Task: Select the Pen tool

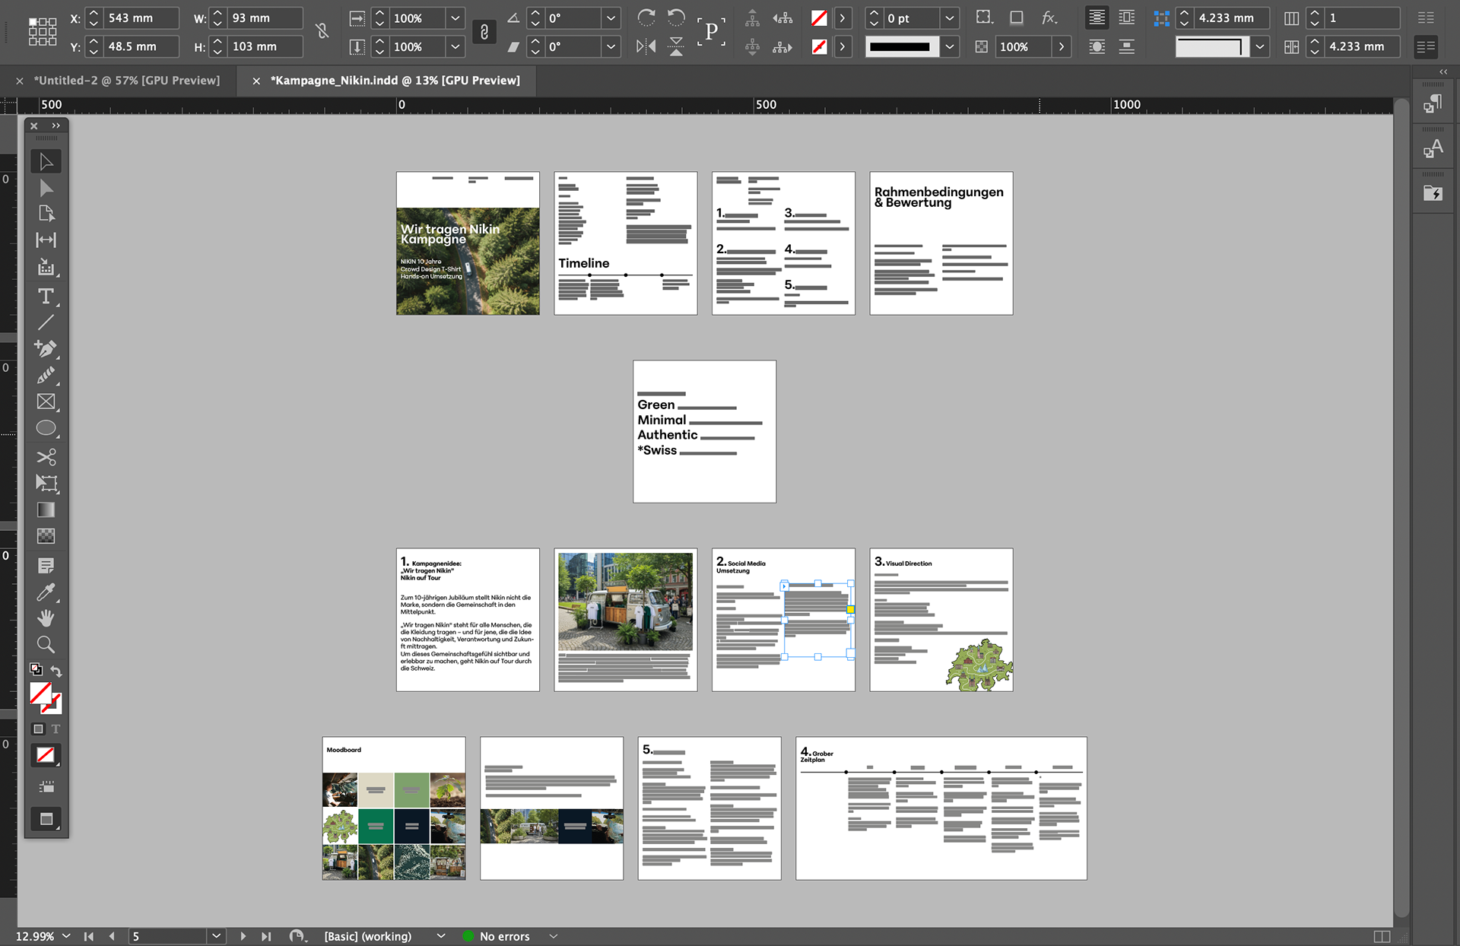Action: pos(46,348)
